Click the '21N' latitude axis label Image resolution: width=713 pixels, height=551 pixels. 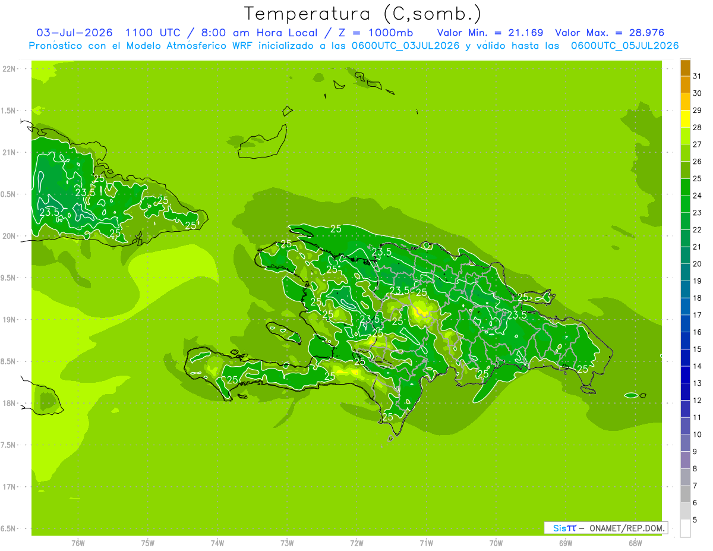point(10,152)
